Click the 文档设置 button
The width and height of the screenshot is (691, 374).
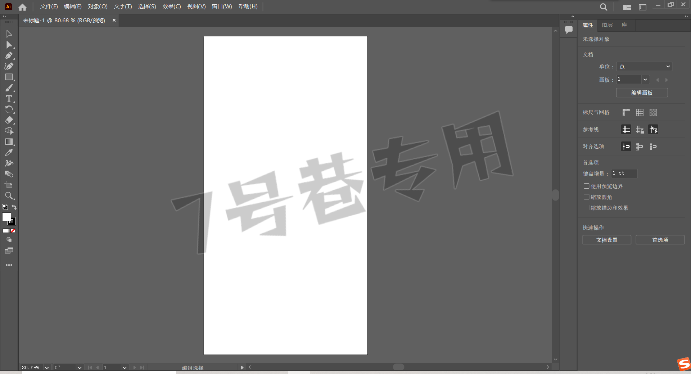(607, 240)
